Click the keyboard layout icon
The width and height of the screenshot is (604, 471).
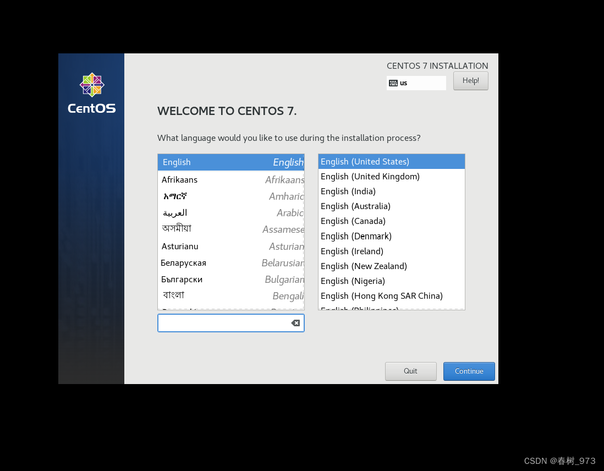(393, 83)
